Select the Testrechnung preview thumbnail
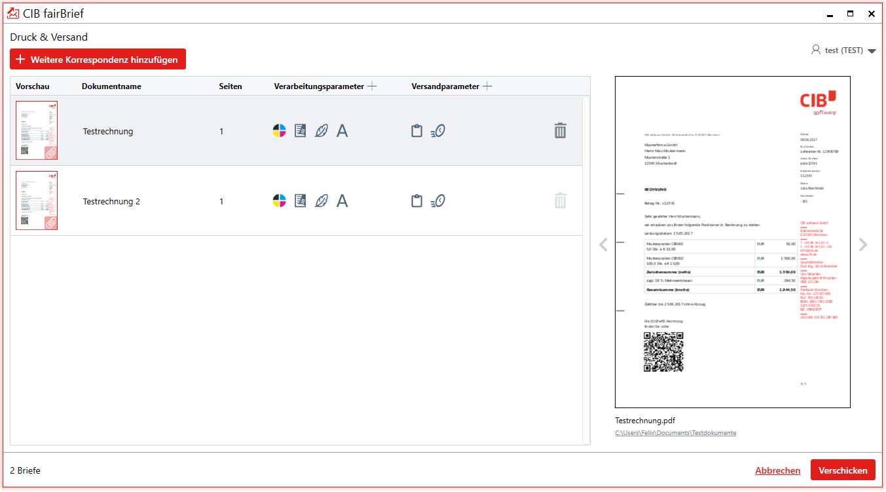Screen dimensions: 886x492 pyautogui.click(x=37, y=130)
